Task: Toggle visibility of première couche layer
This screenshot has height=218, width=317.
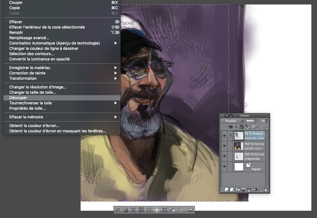Action: 224,146
